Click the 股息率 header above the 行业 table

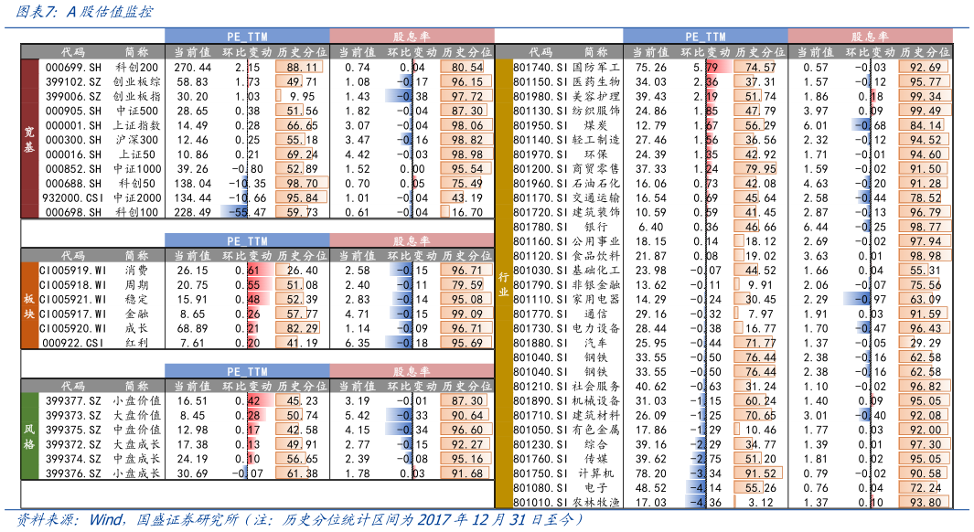point(868,36)
